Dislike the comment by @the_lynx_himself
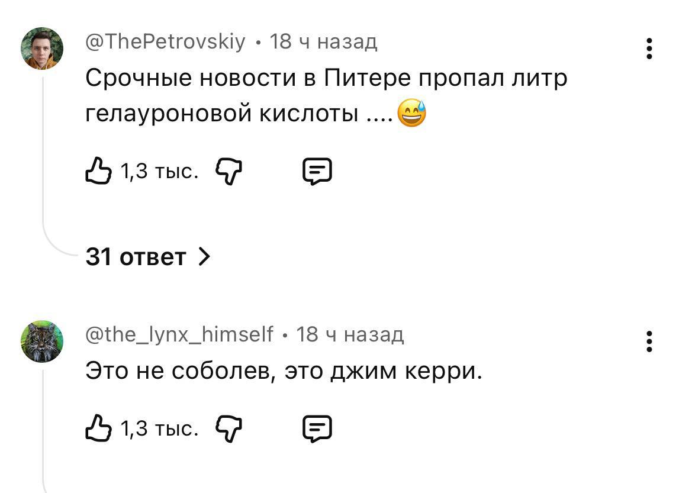Viewport: 692px width, 493px height. [230, 427]
